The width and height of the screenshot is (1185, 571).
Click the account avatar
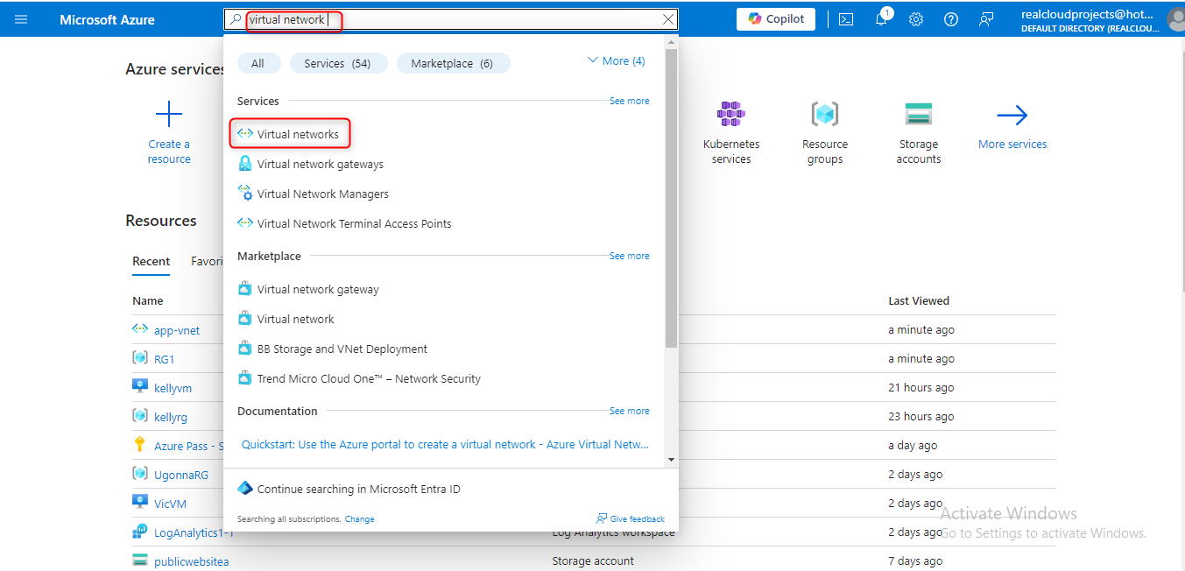[x=1176, y=19]
